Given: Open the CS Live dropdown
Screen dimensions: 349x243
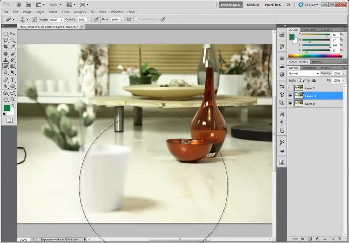Looking at the screenshot, I should click(311, 5).
